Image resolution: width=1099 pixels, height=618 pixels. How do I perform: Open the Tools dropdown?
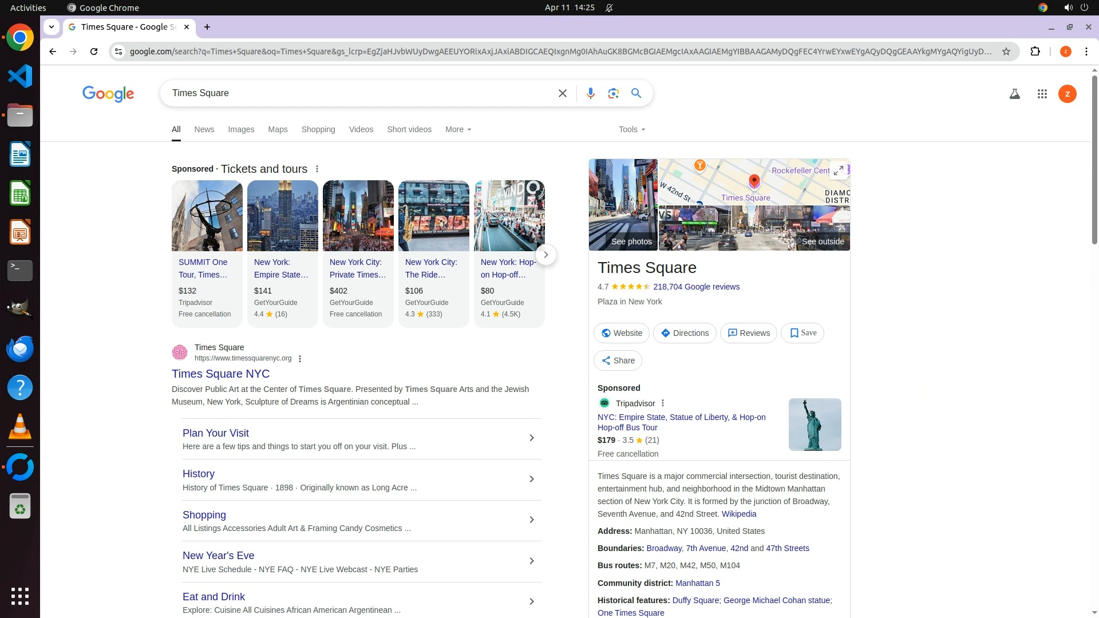coord(631,129)
